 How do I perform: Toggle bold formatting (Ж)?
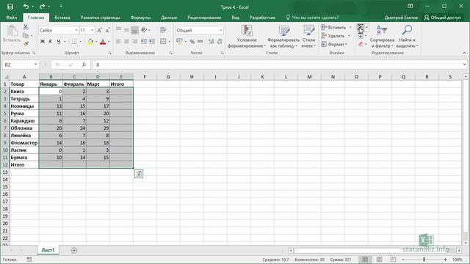pos(43,42)
